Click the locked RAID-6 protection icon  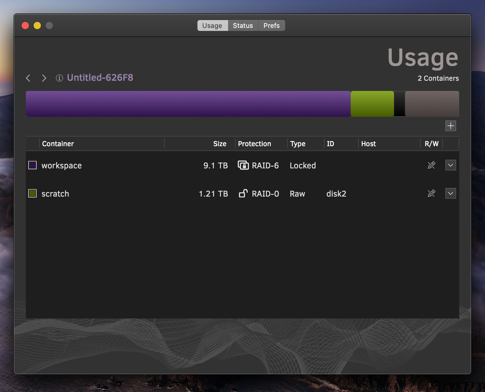[x=243, y=165]
